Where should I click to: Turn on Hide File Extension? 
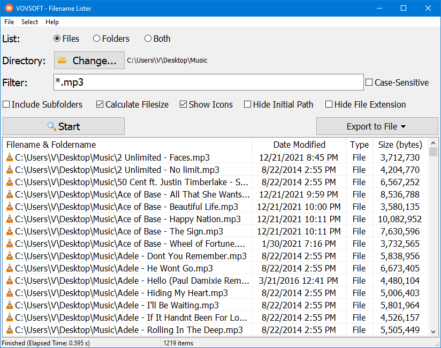point(329,104)
